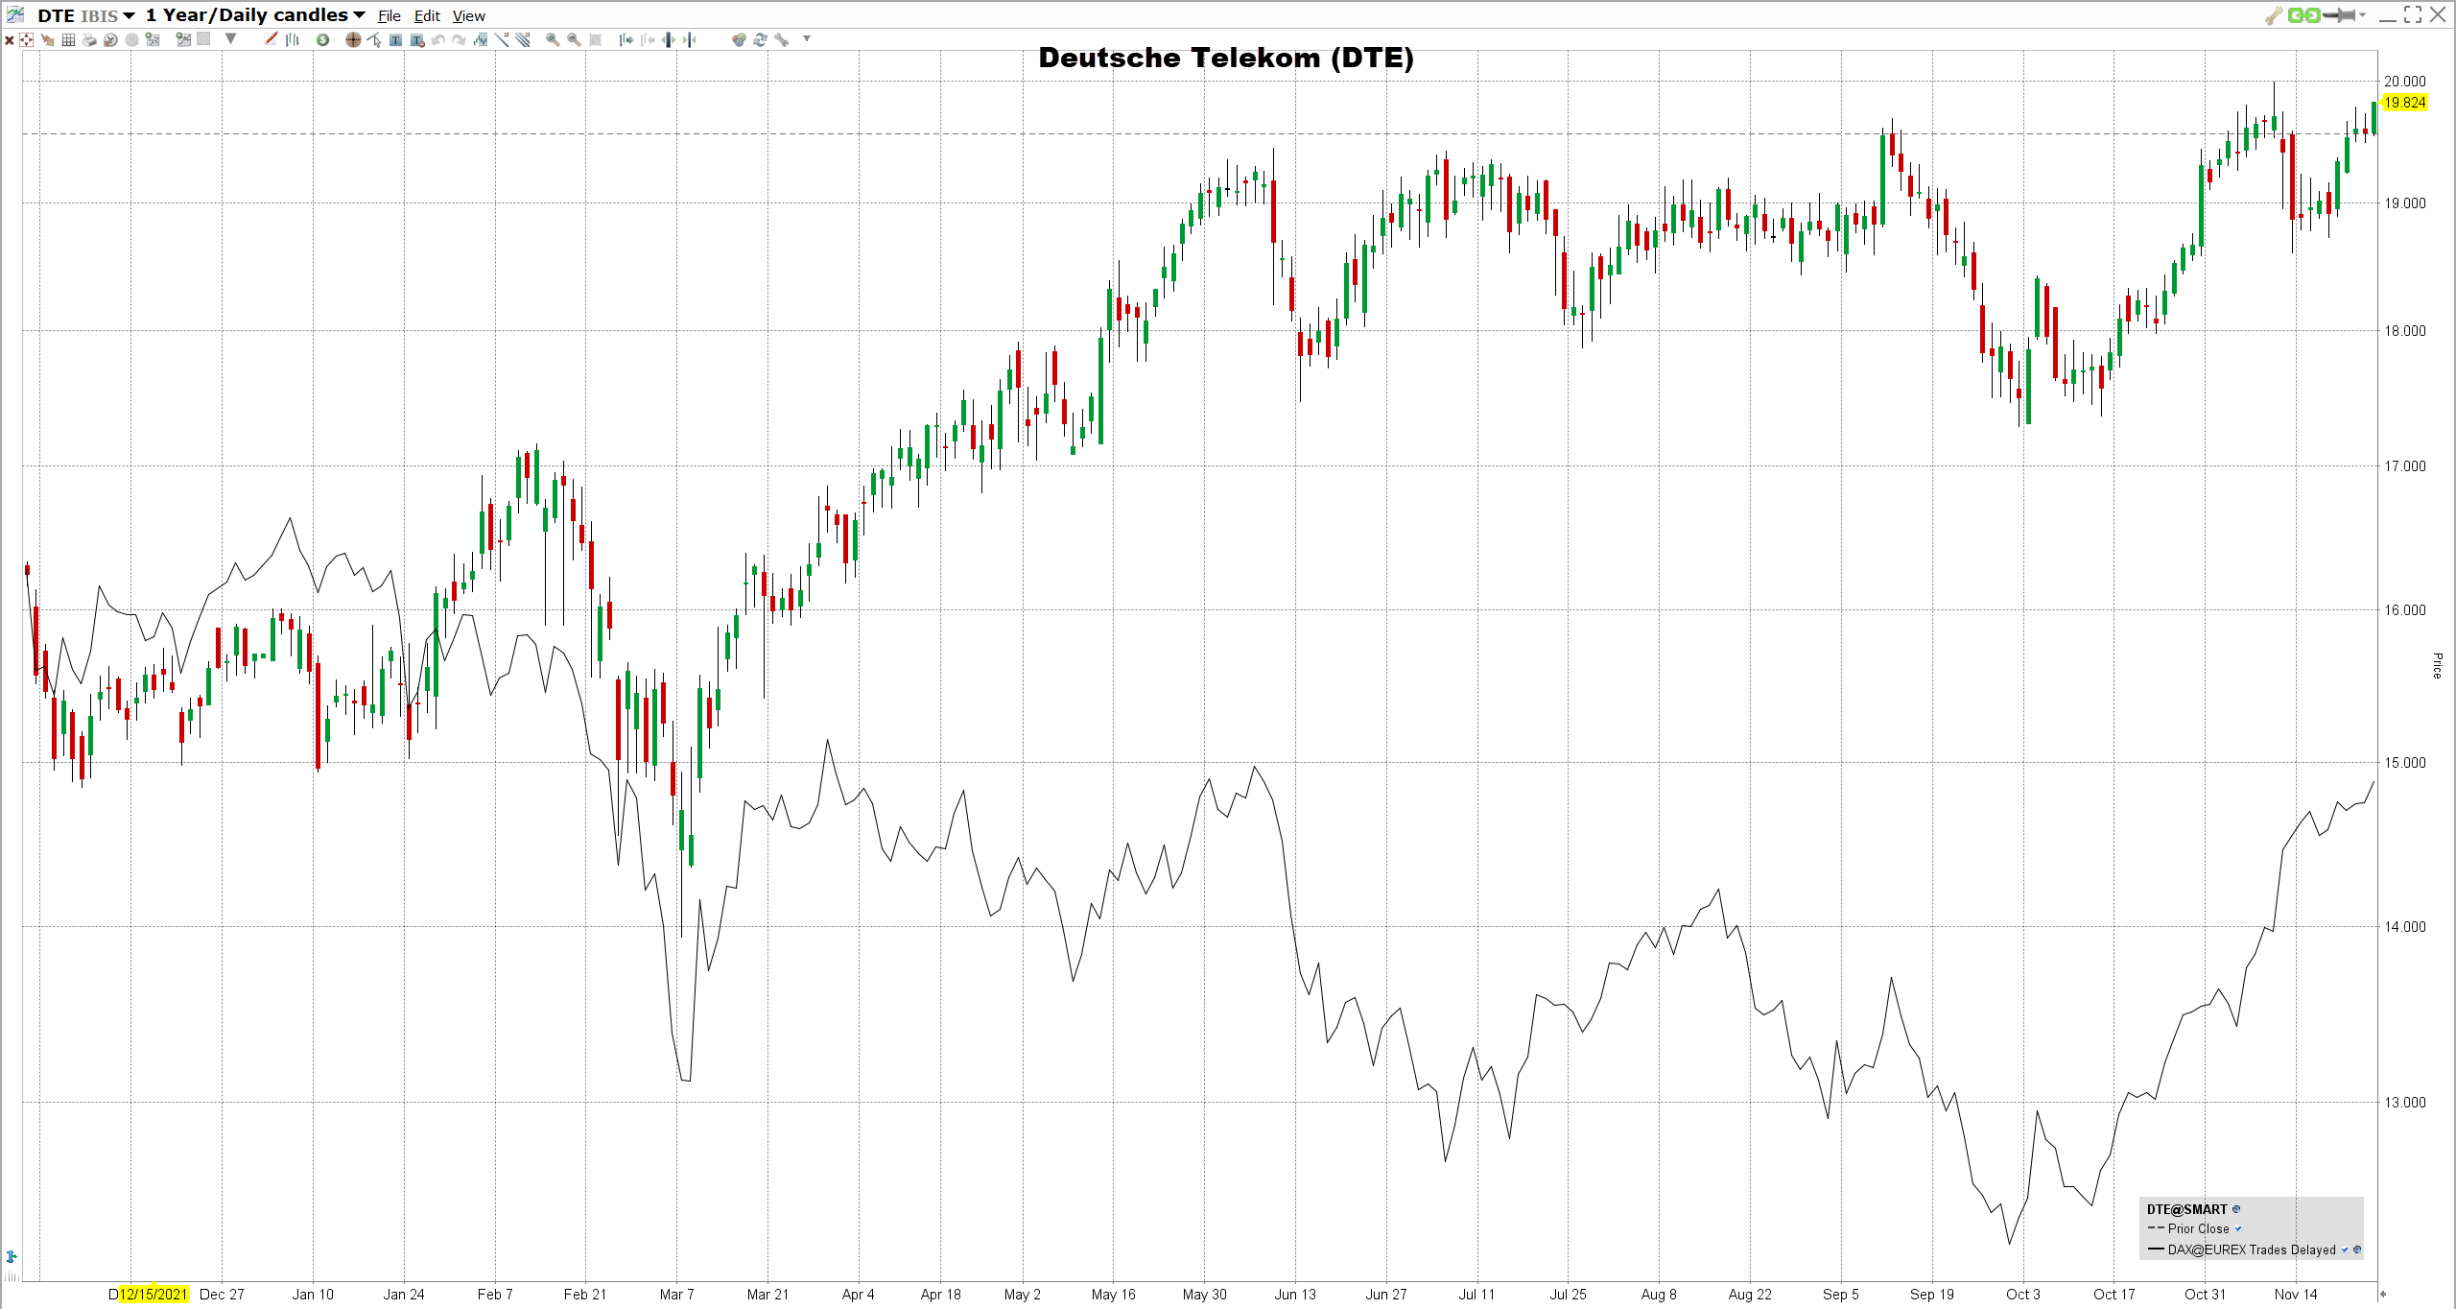Click the green chain link icon
Screen dimensions: 2456x1309
click(2303, 14)
